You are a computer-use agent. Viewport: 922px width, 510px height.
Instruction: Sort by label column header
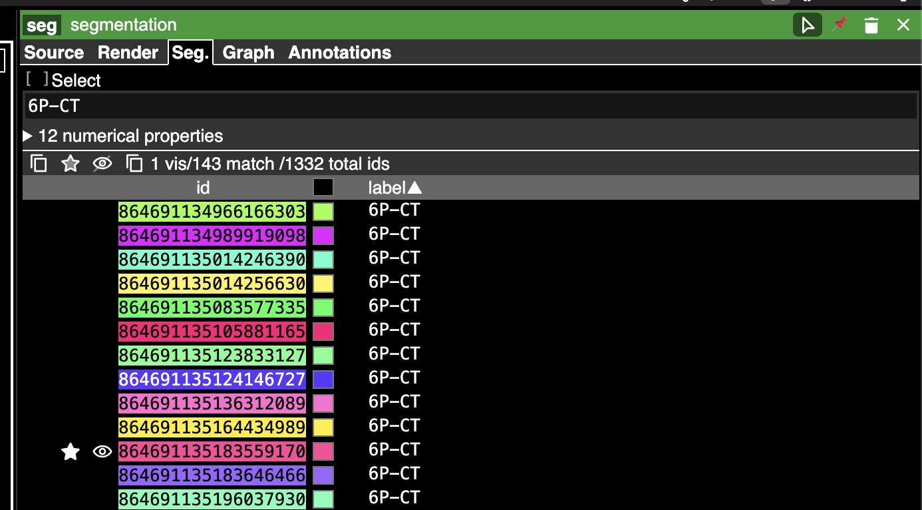pyautogui.click(x=395, y=188)
